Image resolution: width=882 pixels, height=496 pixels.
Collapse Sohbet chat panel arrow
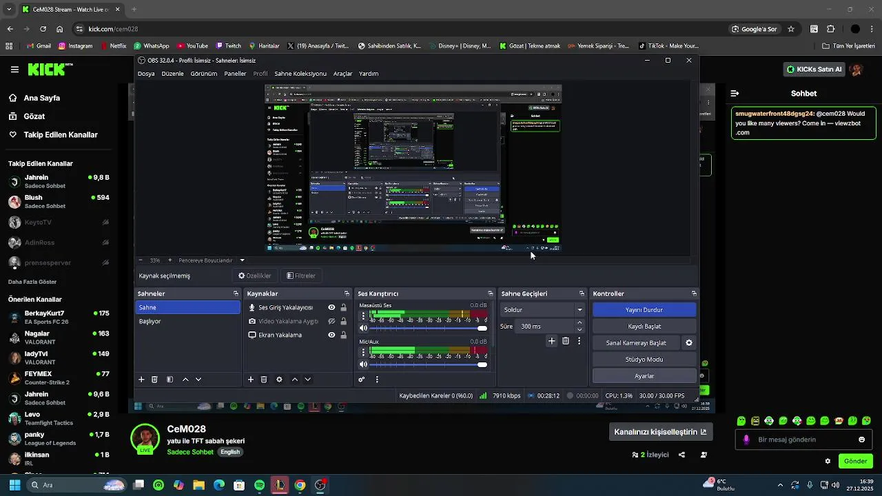pyautogui.click(x=735, y=93)
